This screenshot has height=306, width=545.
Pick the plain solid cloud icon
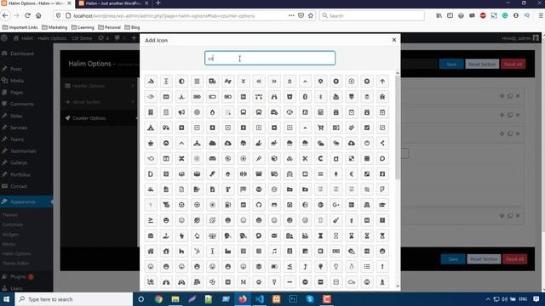pos(212,144)
